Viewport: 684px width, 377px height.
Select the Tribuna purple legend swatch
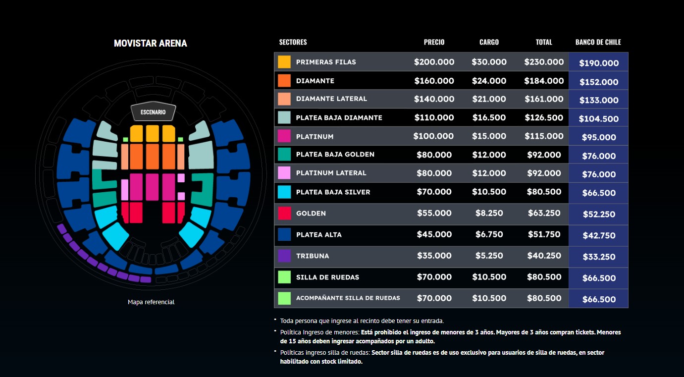[284, 256]
